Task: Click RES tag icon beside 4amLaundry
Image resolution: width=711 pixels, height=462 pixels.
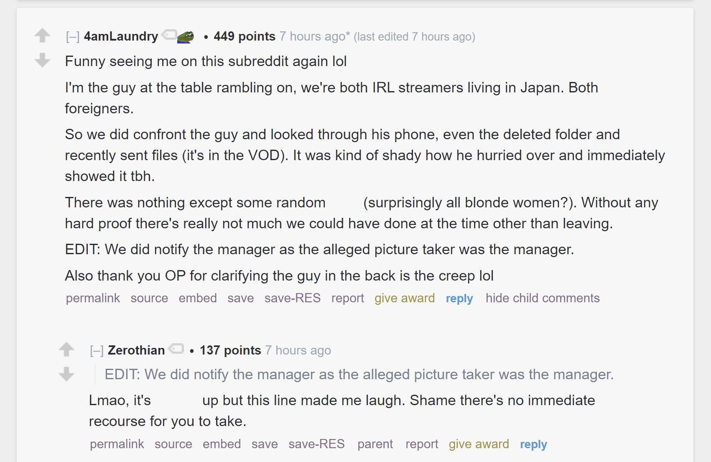Action: tap(169, 35)
